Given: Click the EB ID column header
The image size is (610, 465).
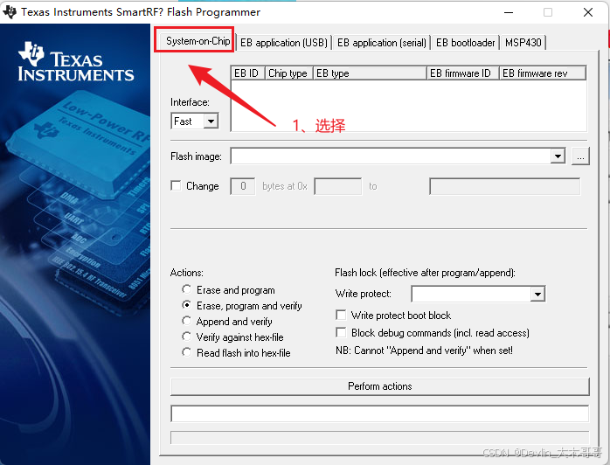Looking at the screenshot, I should coord(248,73).
